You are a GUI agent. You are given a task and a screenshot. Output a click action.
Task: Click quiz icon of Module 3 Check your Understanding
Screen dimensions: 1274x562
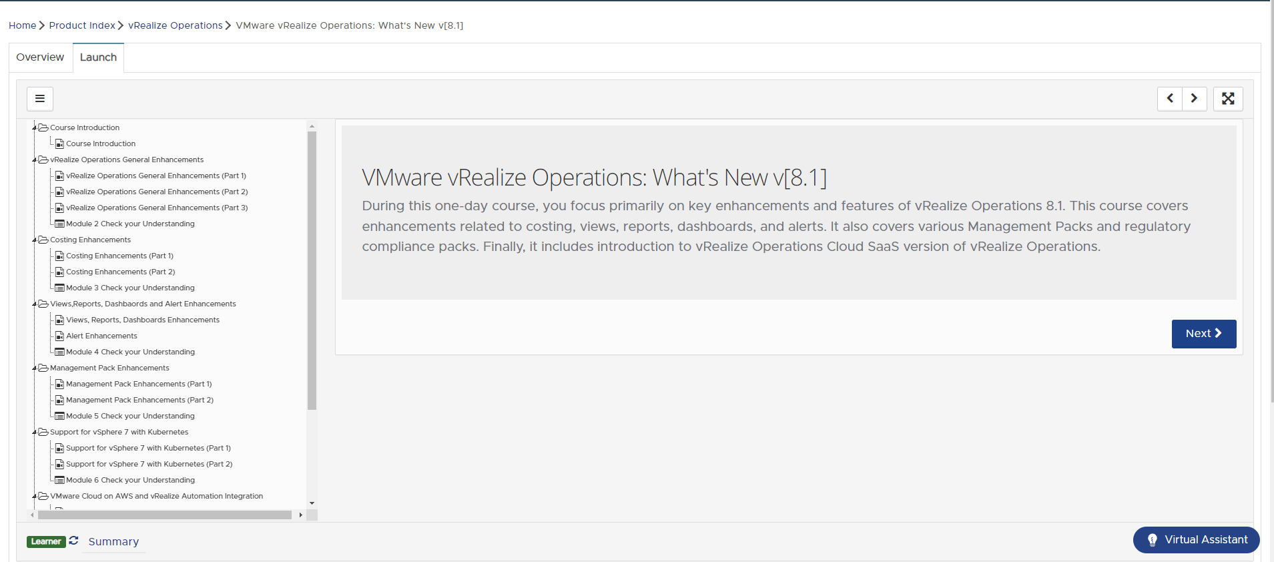click(59, 288)
